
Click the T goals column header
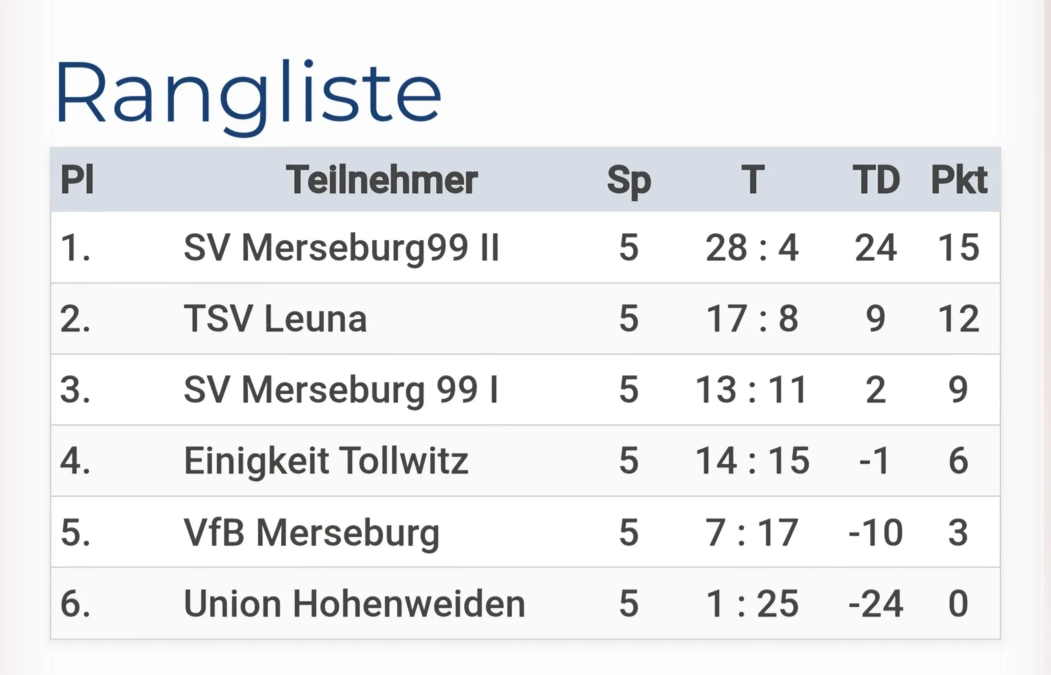pos(753,180)
